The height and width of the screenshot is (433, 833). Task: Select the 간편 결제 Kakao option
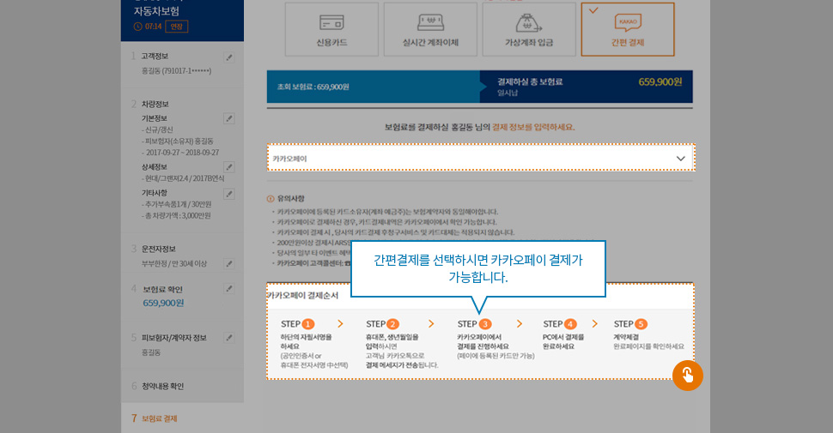coord(628,29)
